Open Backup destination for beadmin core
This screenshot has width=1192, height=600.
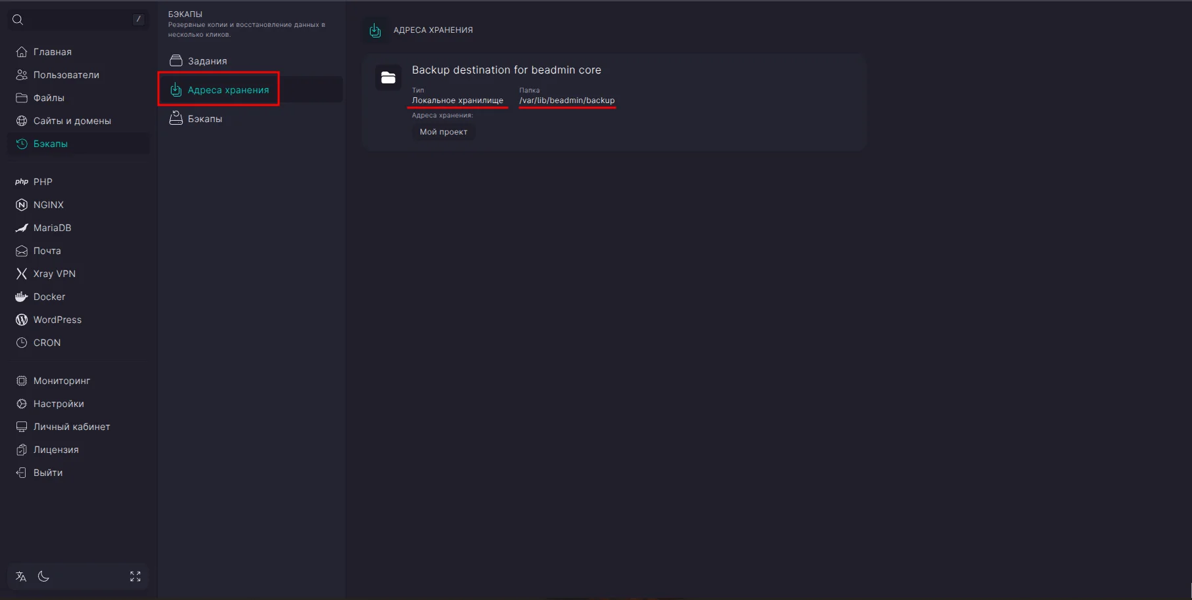point(506,70)
